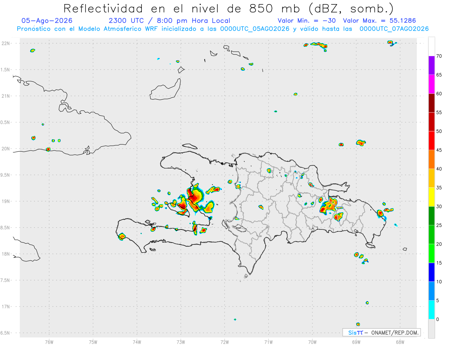Click the '71W' longitude label
The width and height of the screenshot is (449, 347).
tap(268, 342)
